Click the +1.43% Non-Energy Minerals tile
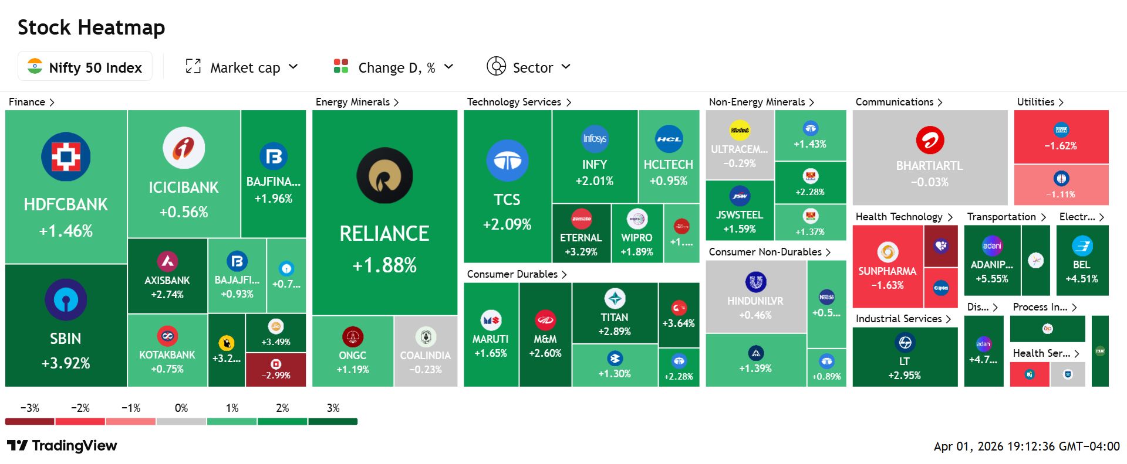Viewport: 1127px width, 464px height. pyautogui.click(x=811, y=135)
